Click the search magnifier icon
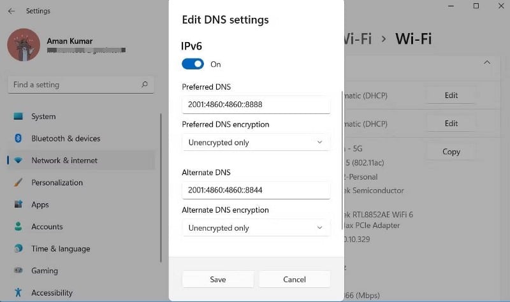The height and width of the screenshot is (302, 510). coord(145,85)
